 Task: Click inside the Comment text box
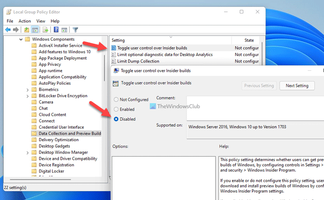[255, 108]
